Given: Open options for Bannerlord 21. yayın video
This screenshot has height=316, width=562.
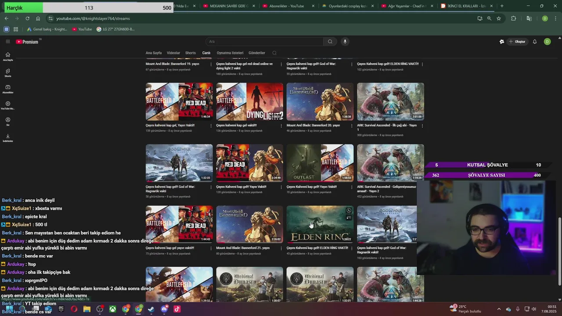Looking at the screenshot, I should click(x=281, y=248).
